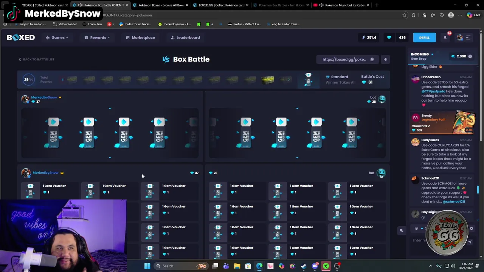Open the notifications bell
Screen dimensions: 484x272
445,37
